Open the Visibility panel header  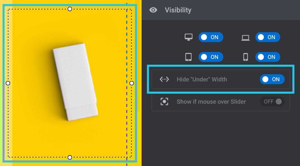tap(221, 10)
